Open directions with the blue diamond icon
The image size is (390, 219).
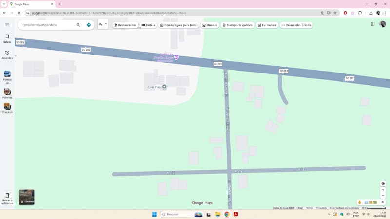pyautogui.click(x=89, y=25)
